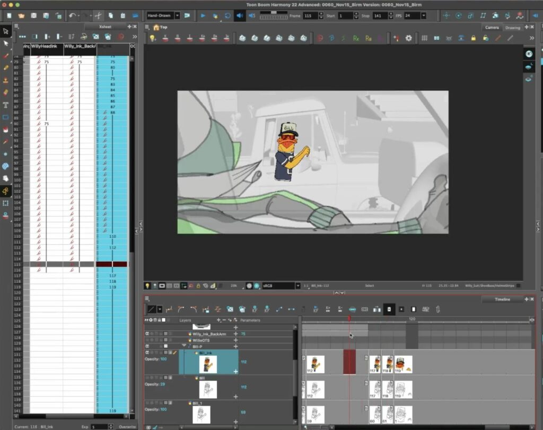Collapse the Bill-P group triangle
The image size is (543, 430).
point(184,346)
